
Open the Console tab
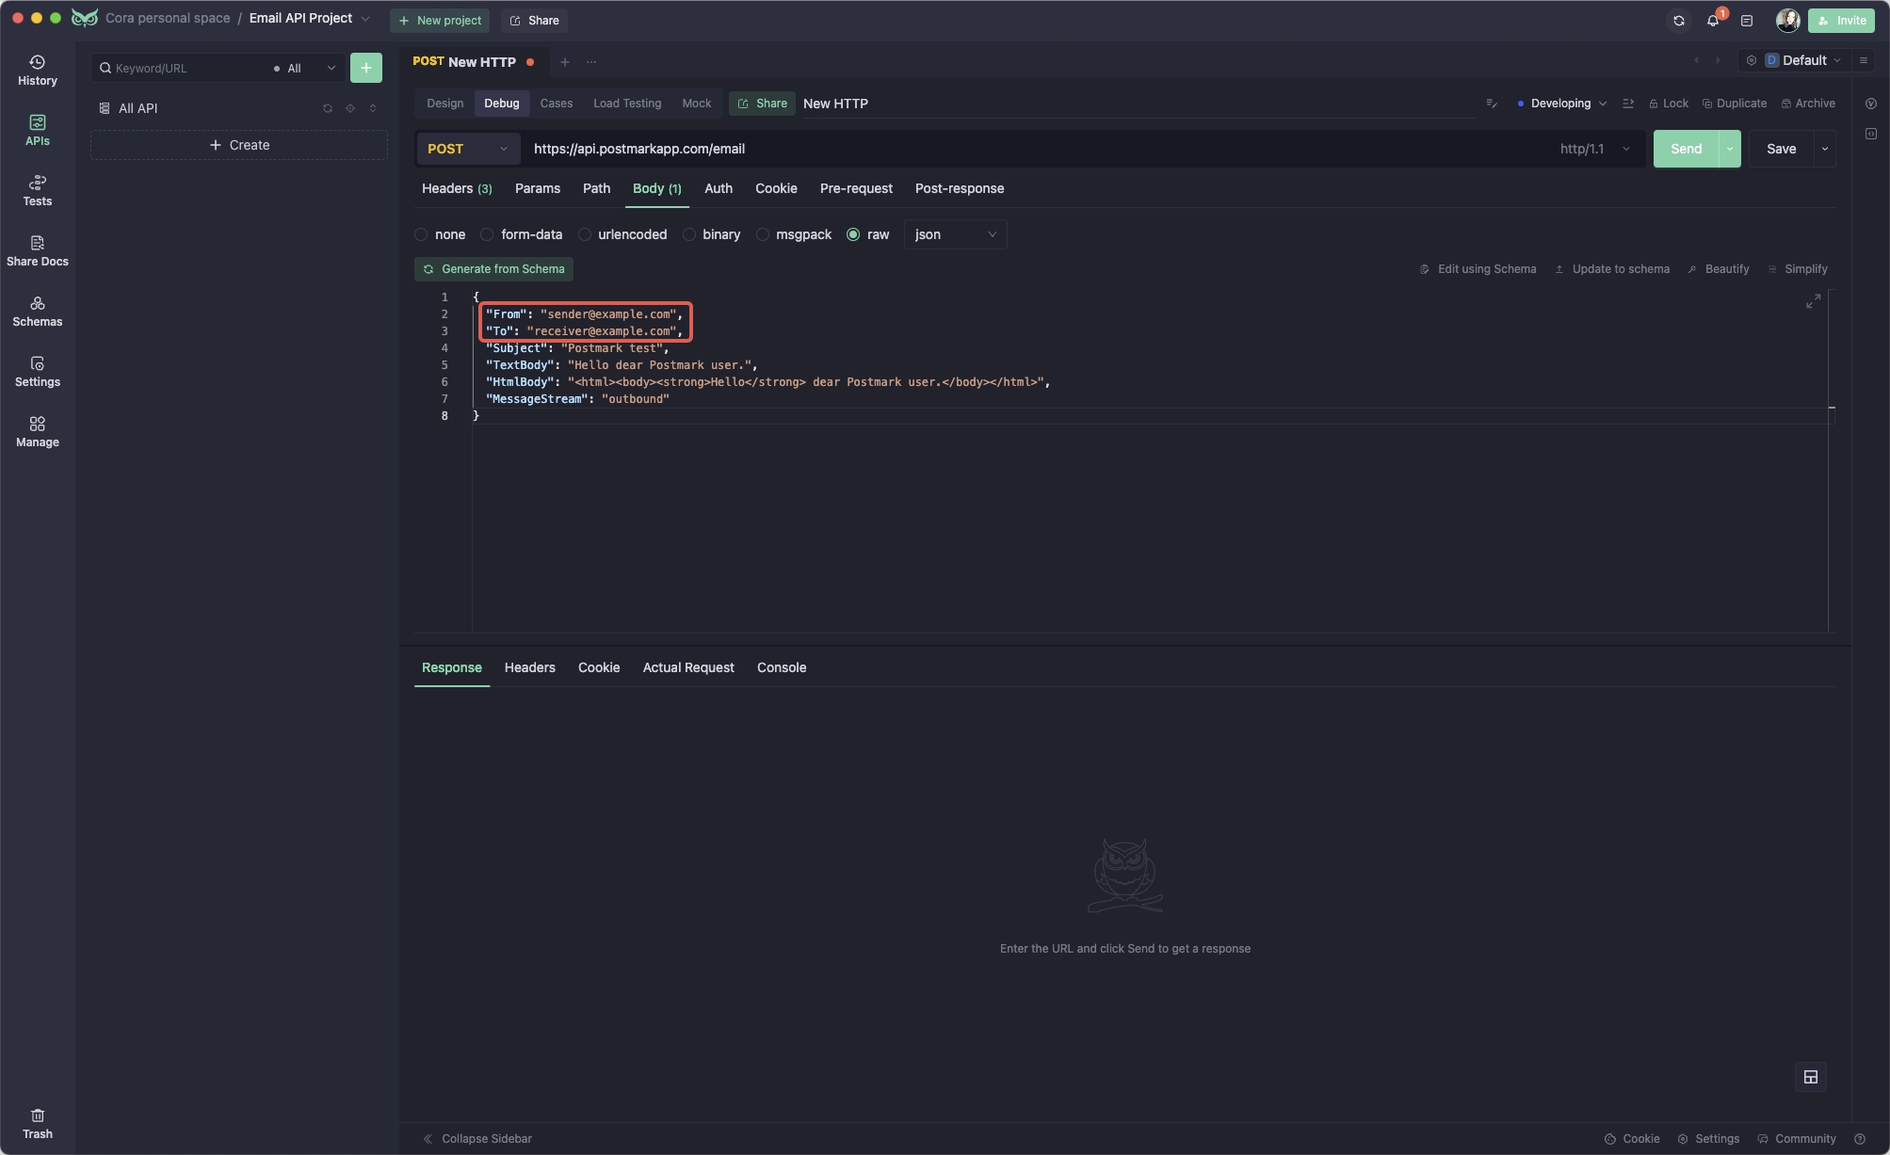tap(782, 667)
